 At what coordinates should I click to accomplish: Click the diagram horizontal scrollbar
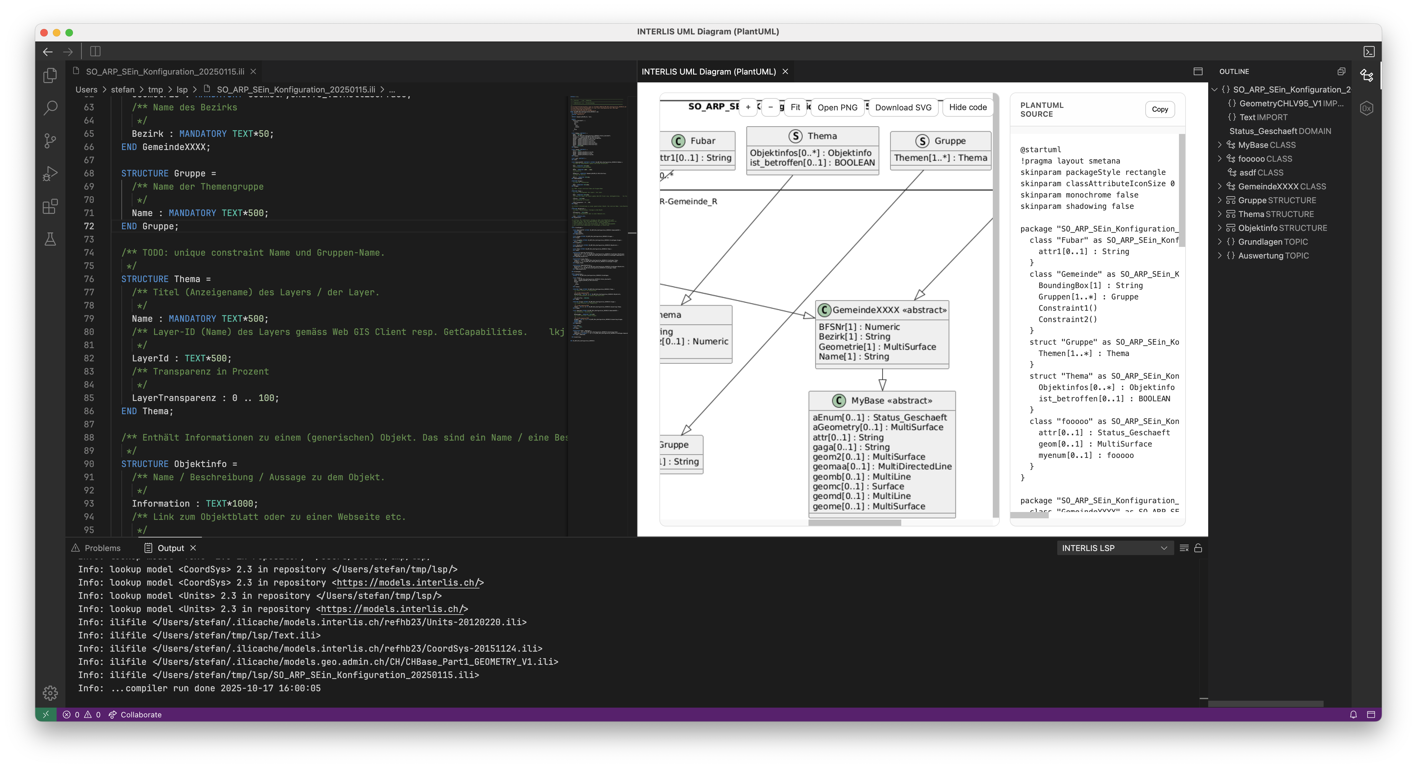854,523
